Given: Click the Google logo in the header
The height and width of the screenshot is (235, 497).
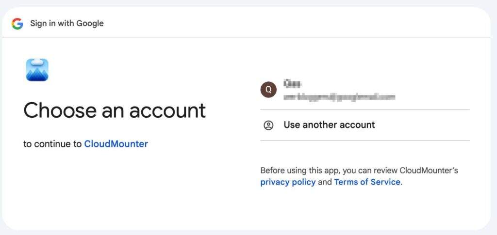Looking at the screenshot, I should point(17,23).
